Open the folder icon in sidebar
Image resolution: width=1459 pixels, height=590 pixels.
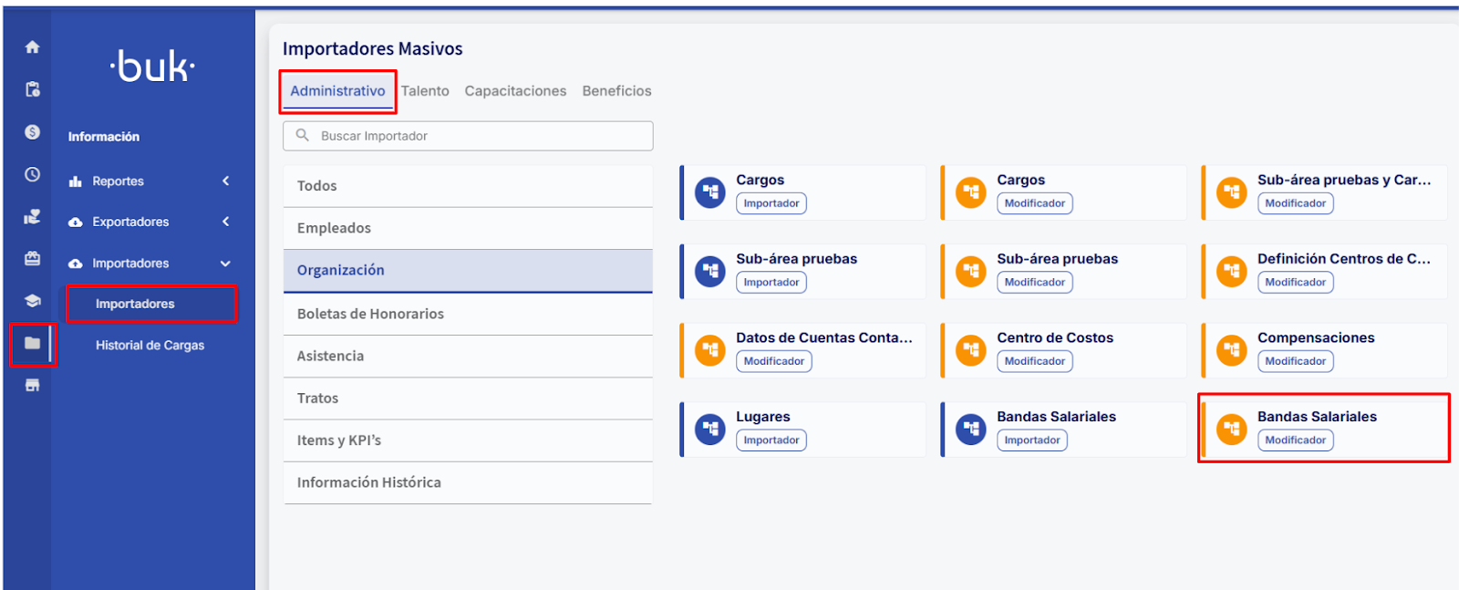(32, 344)
